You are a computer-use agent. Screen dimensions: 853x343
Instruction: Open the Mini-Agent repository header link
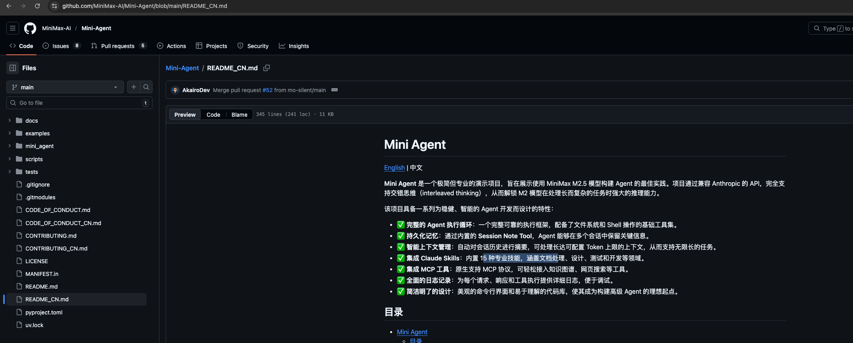tap(97, 28)
